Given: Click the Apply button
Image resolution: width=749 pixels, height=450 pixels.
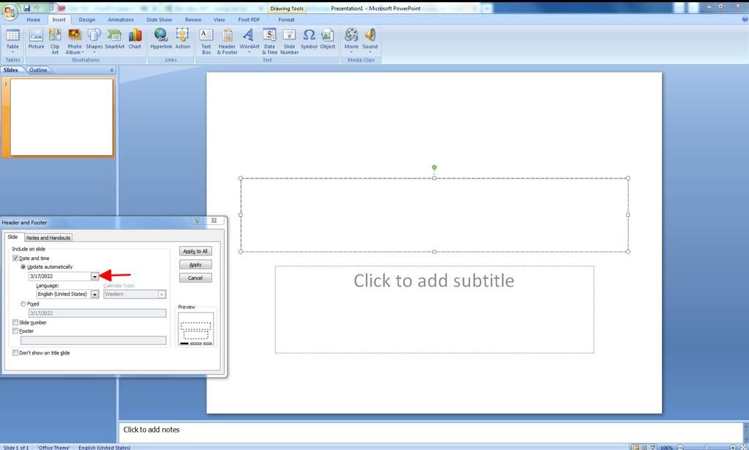Looking at the screenshot, I should (x=195, y=264).
